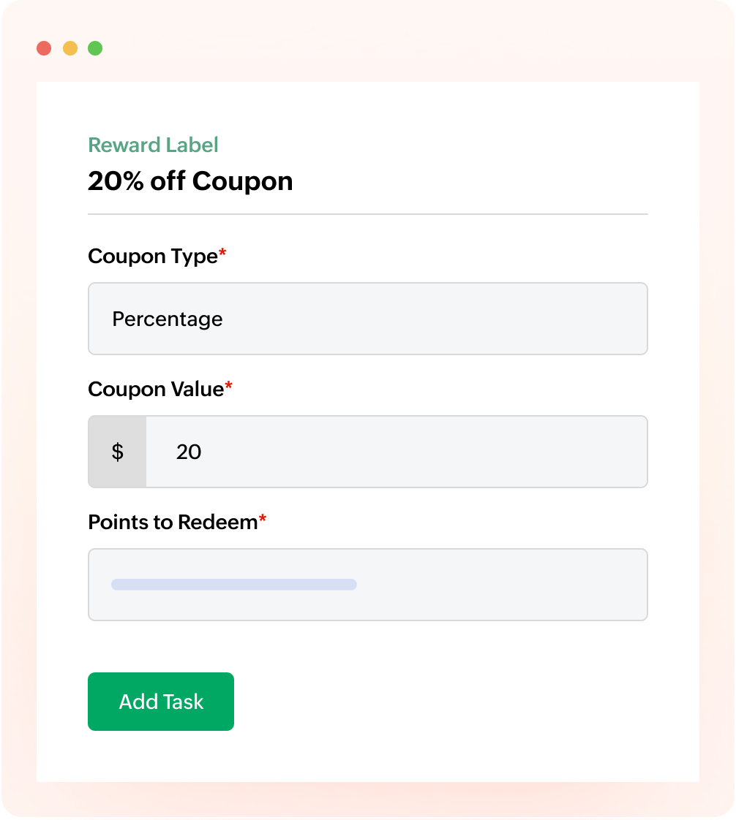The height and width of the screenshot is (820, 736).
Task: Select the Percentage text in the type field
Action: 168,319
